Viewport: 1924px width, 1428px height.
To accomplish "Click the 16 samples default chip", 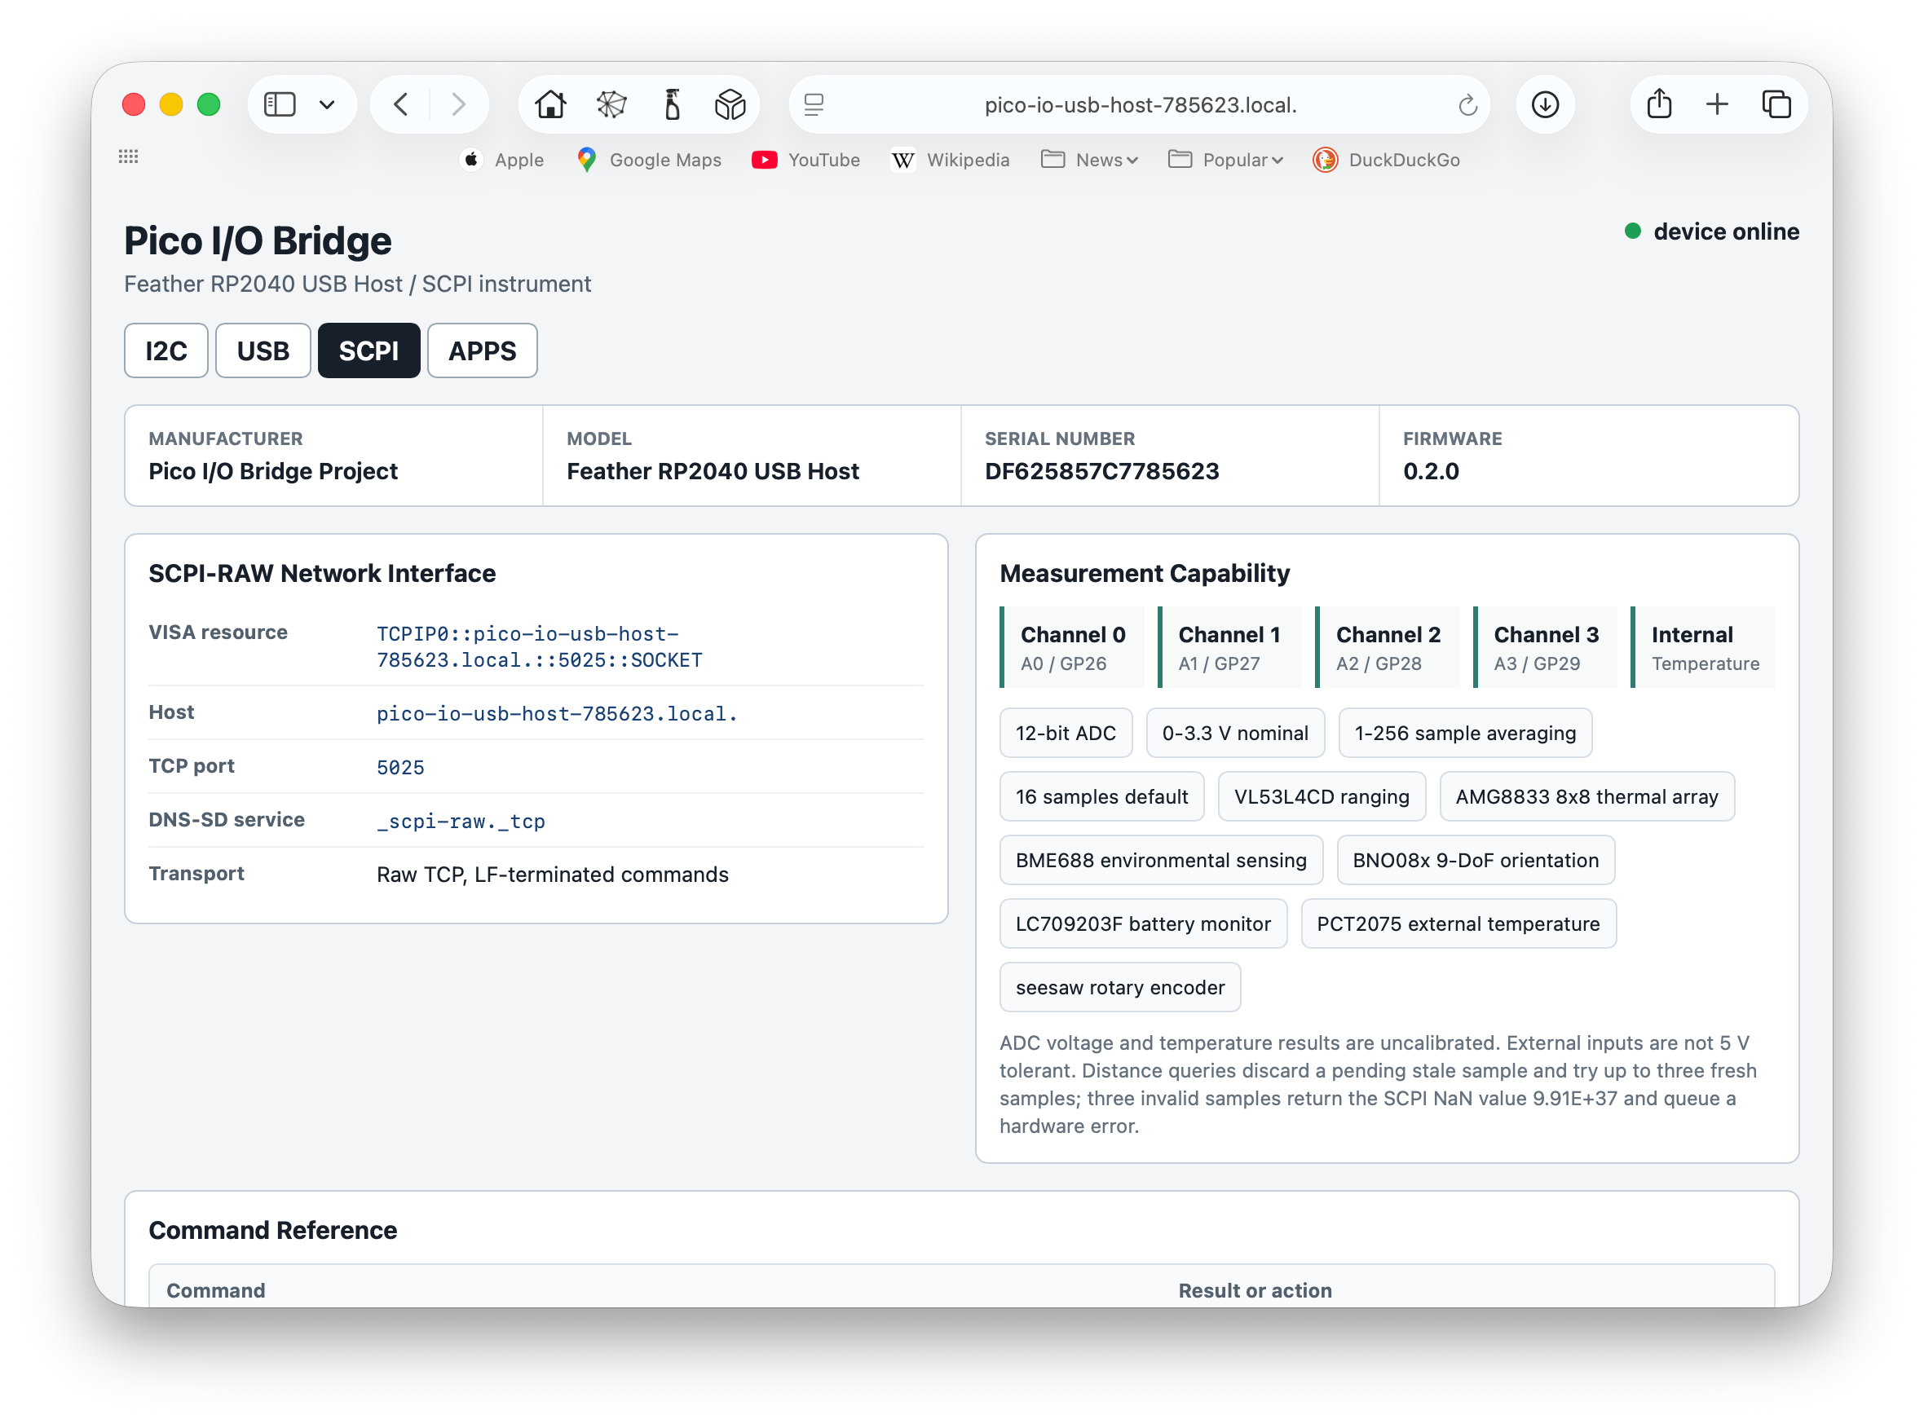I will pos(1101,797).
